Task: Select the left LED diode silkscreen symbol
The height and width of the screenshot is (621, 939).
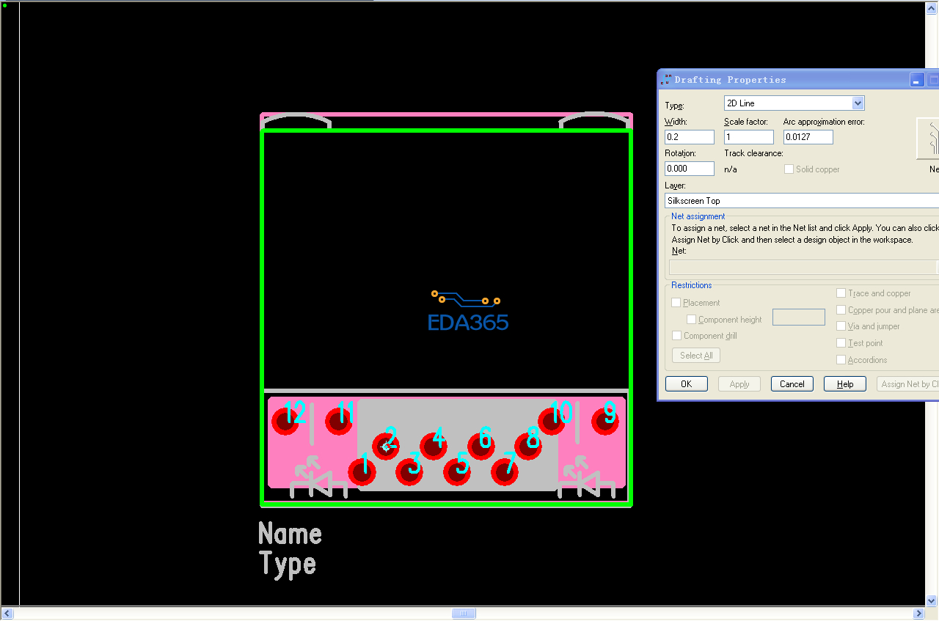Action: [320, 477]
